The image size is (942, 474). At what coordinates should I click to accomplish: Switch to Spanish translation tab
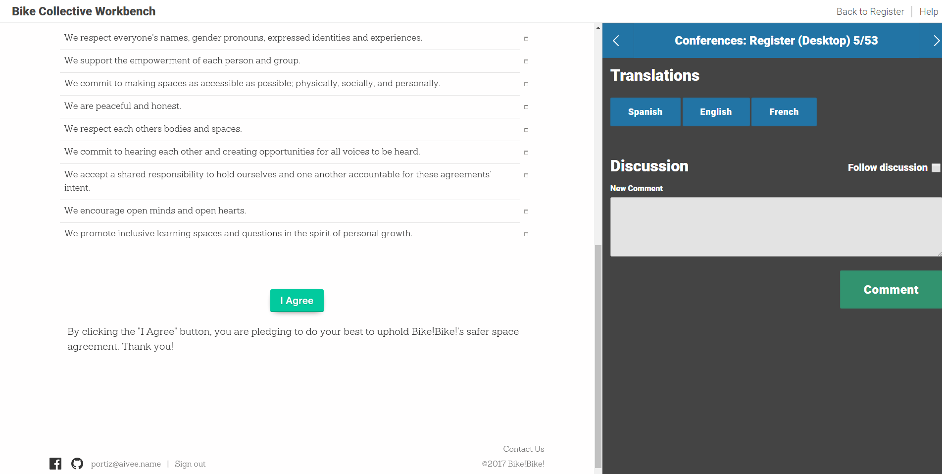[x=645, y=112]
